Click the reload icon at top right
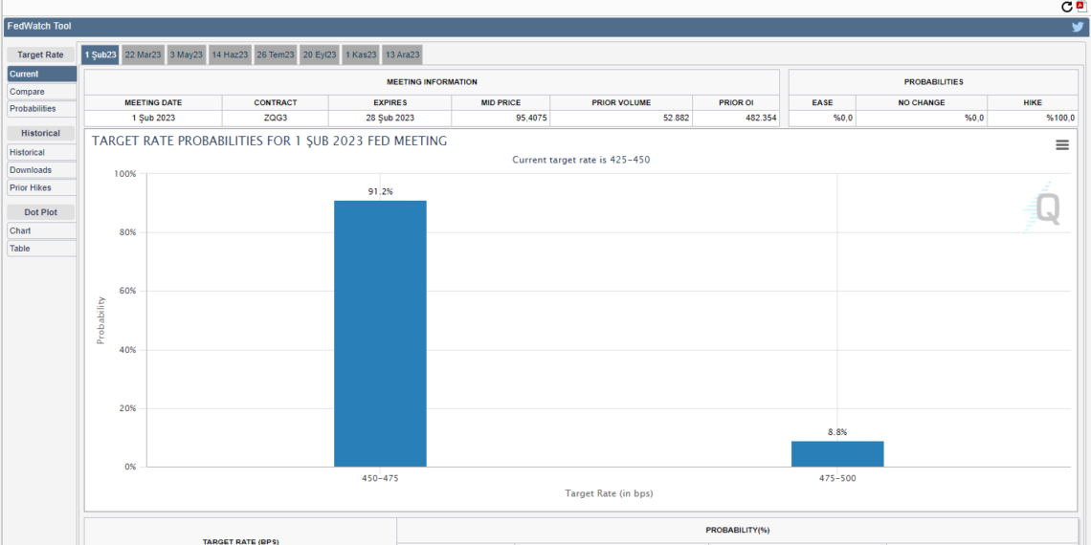This screenshot has width=1091, height=545. point(1067,7)
